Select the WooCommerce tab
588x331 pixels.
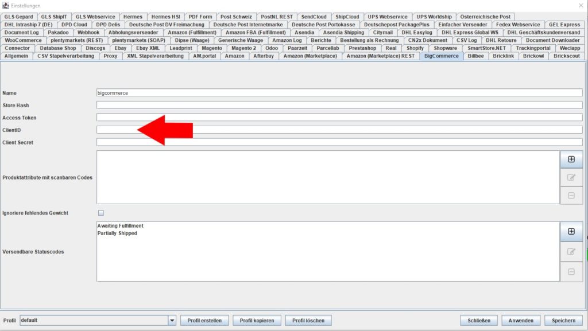23,40
